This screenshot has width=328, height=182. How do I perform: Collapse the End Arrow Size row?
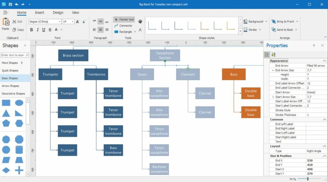pos(273,70)
